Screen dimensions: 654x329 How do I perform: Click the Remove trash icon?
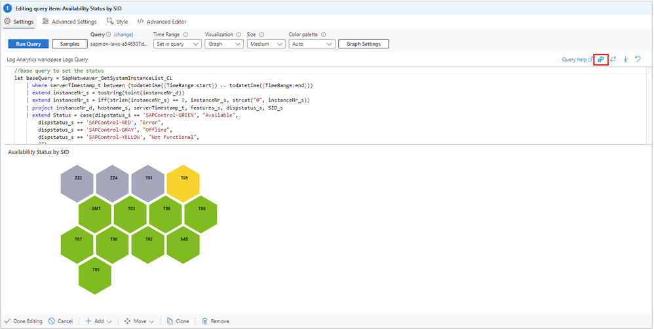pos(205,321)
